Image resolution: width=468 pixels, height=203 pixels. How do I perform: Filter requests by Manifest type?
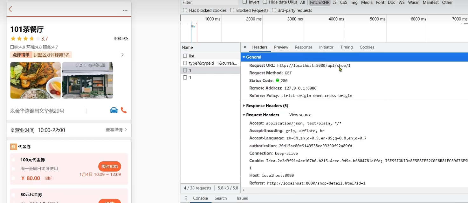pos(430,3)
